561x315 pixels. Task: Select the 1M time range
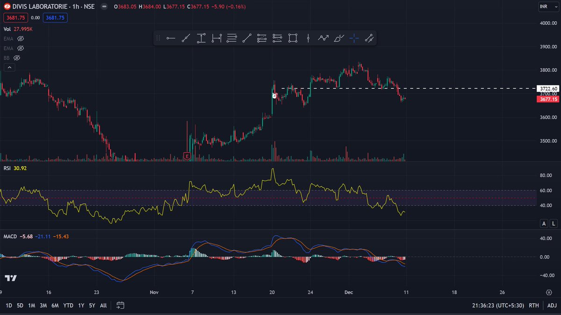(32, 306)
